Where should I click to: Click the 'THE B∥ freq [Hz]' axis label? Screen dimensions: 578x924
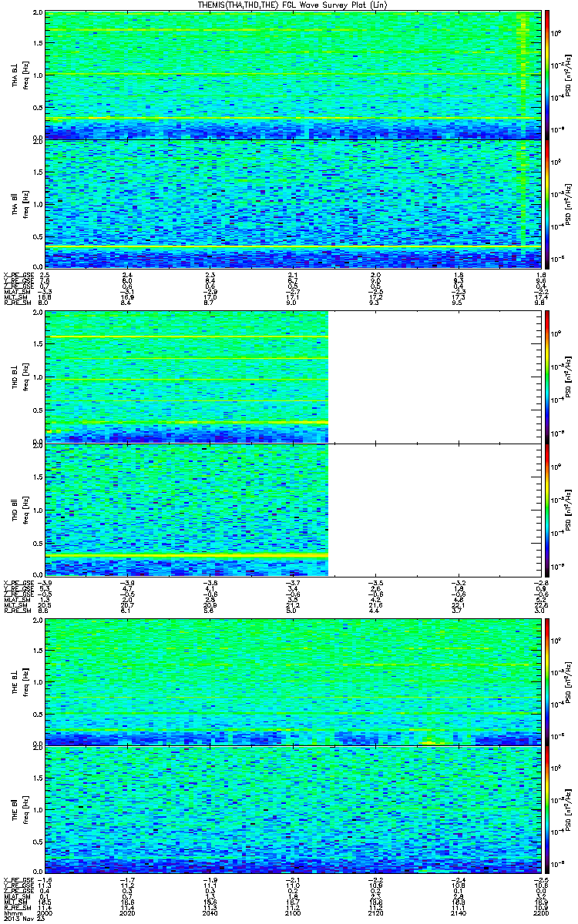(19, 809)
